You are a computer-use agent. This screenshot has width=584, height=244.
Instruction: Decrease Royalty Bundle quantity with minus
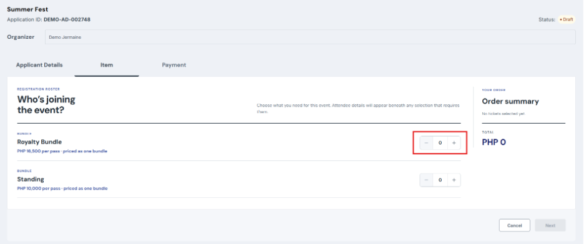click(x=426, y=143)
